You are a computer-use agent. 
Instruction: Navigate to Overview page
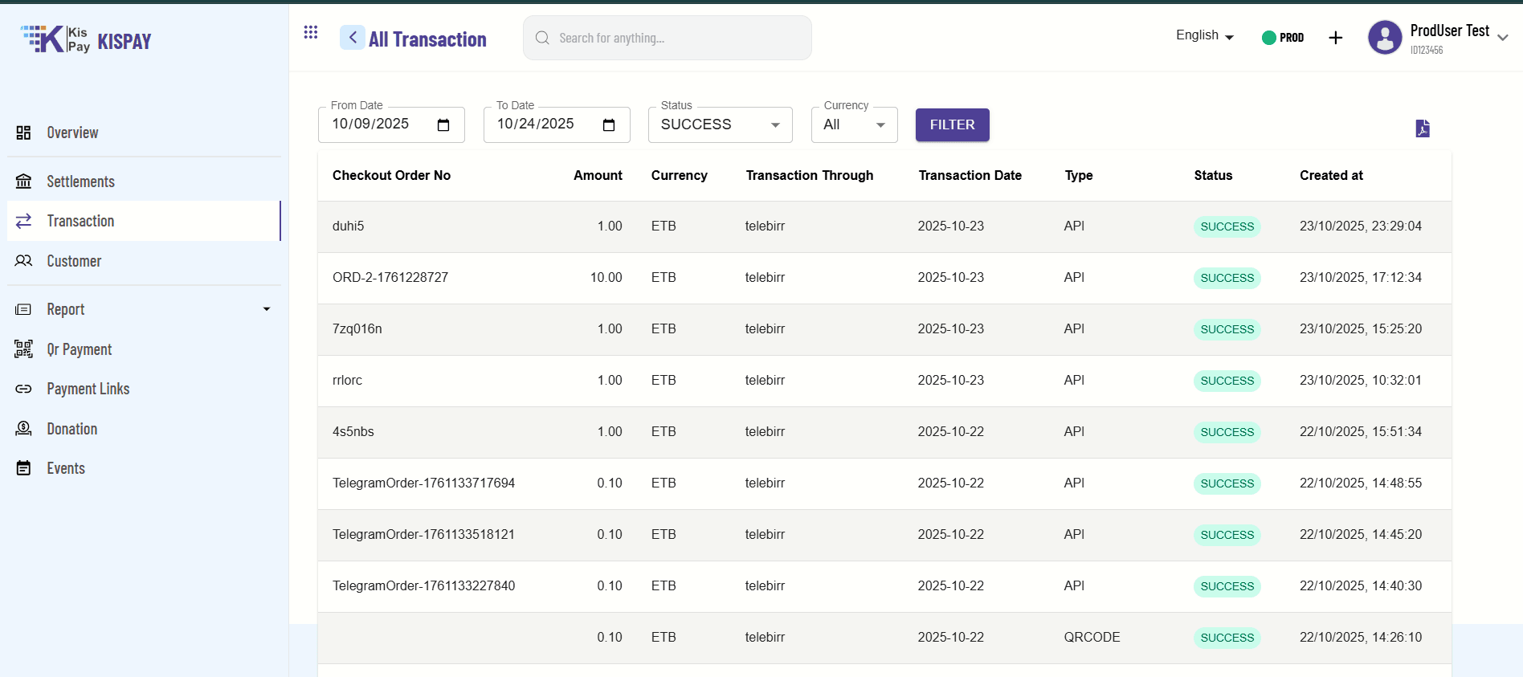pos(72,133)
